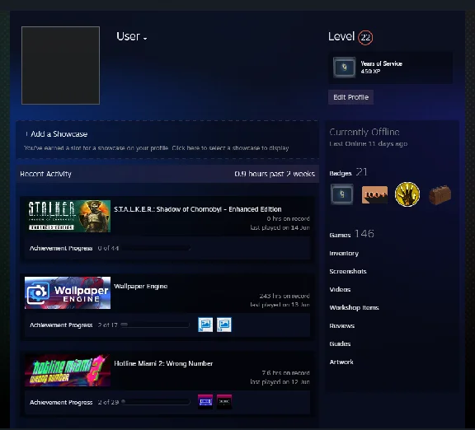Click the showcase slot description text
Image resolution: width=475 pixels, height=430 pixels.
tap(157, 148)
